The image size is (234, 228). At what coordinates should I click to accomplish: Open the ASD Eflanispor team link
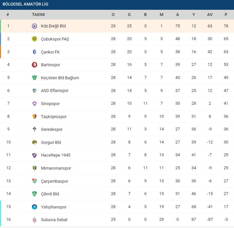click(55, 90)
